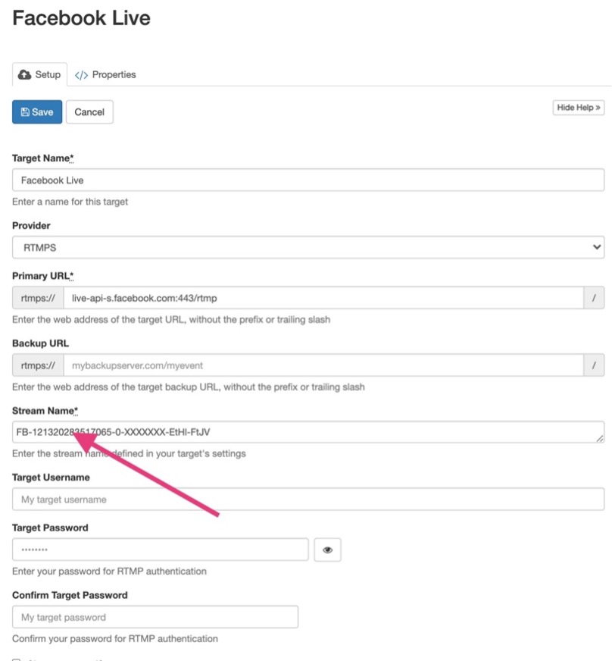615x664 pixels.
Task: Click the Backup URL text field
Action: 323,365
